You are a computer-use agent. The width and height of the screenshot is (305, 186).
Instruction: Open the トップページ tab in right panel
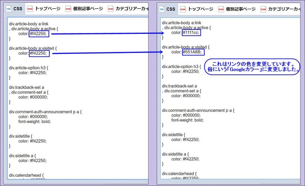pos(197,9)
